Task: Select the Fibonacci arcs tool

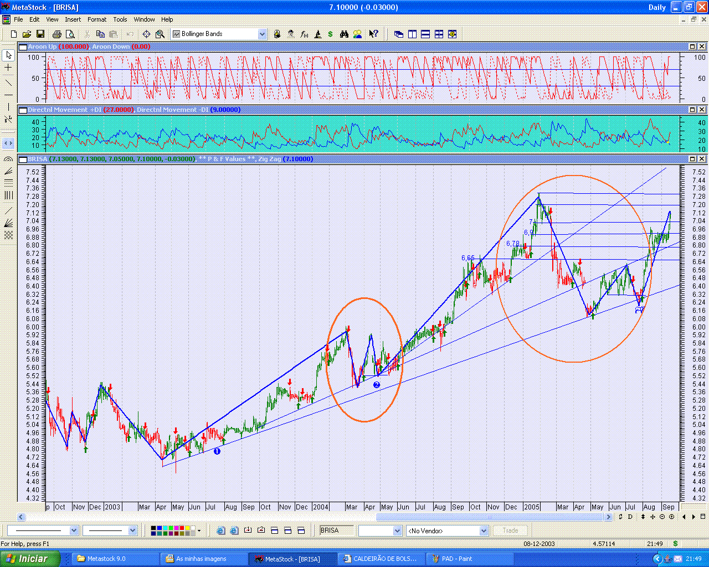Action: coord(8,159)
